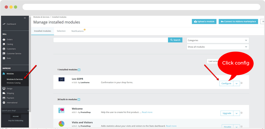
Task: Click the Design monitor icon
Action: click(x=4, y=88)
